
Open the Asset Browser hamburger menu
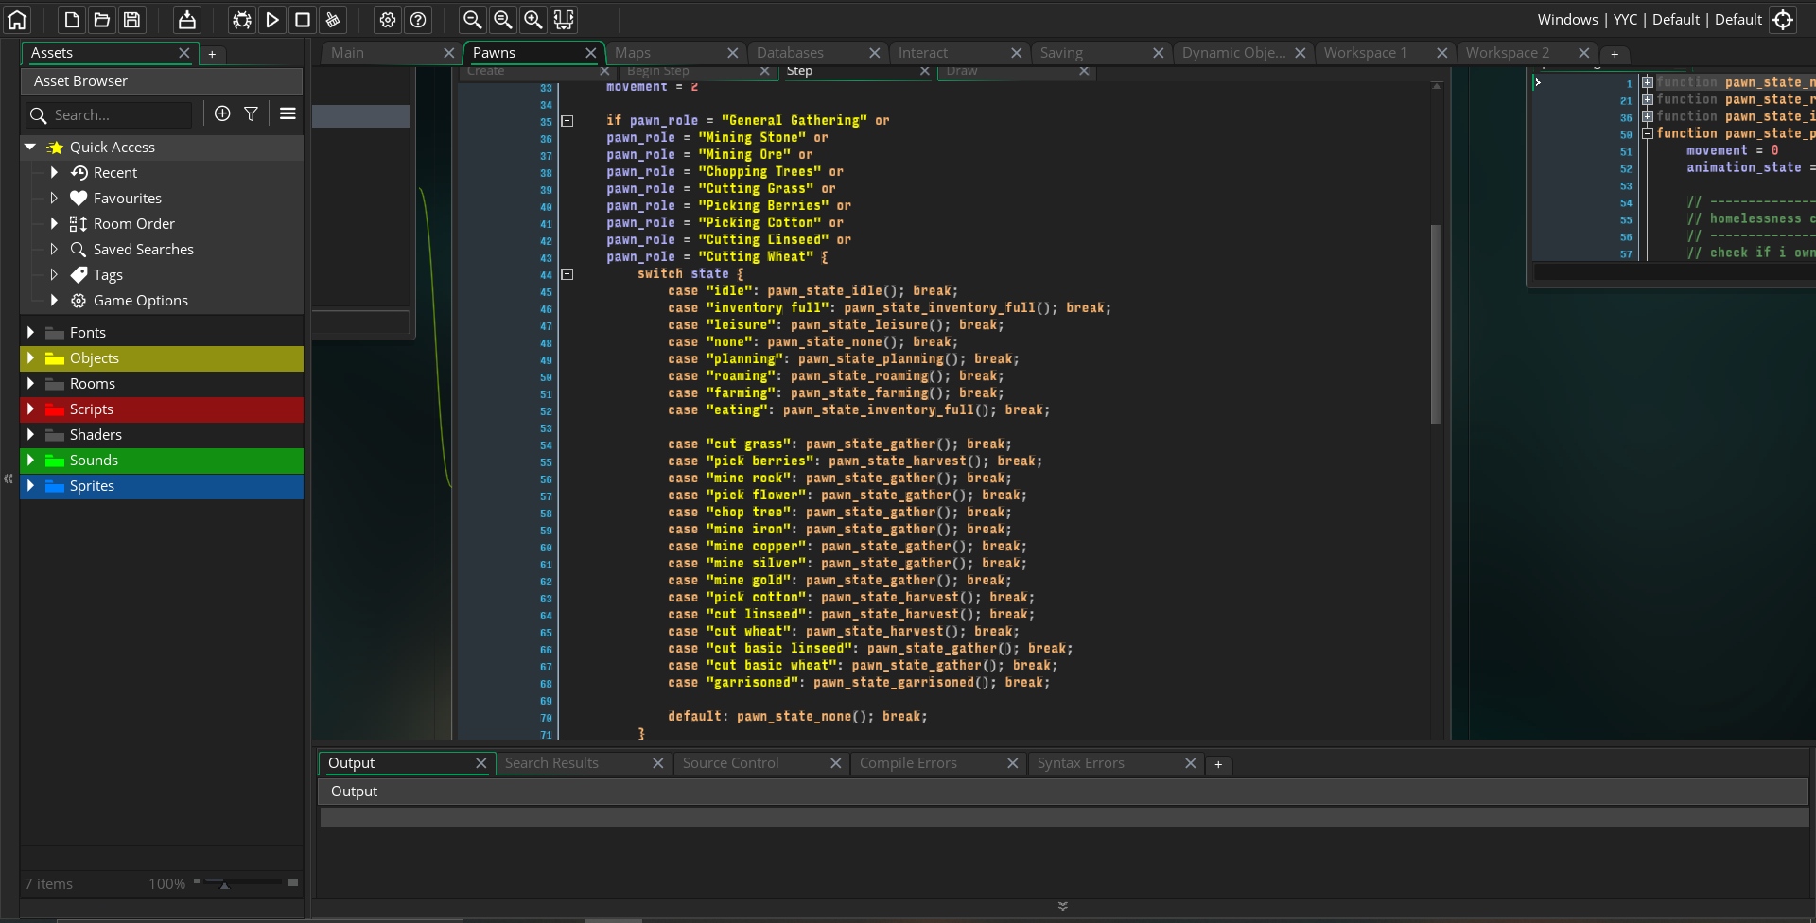tap(288, 113)
